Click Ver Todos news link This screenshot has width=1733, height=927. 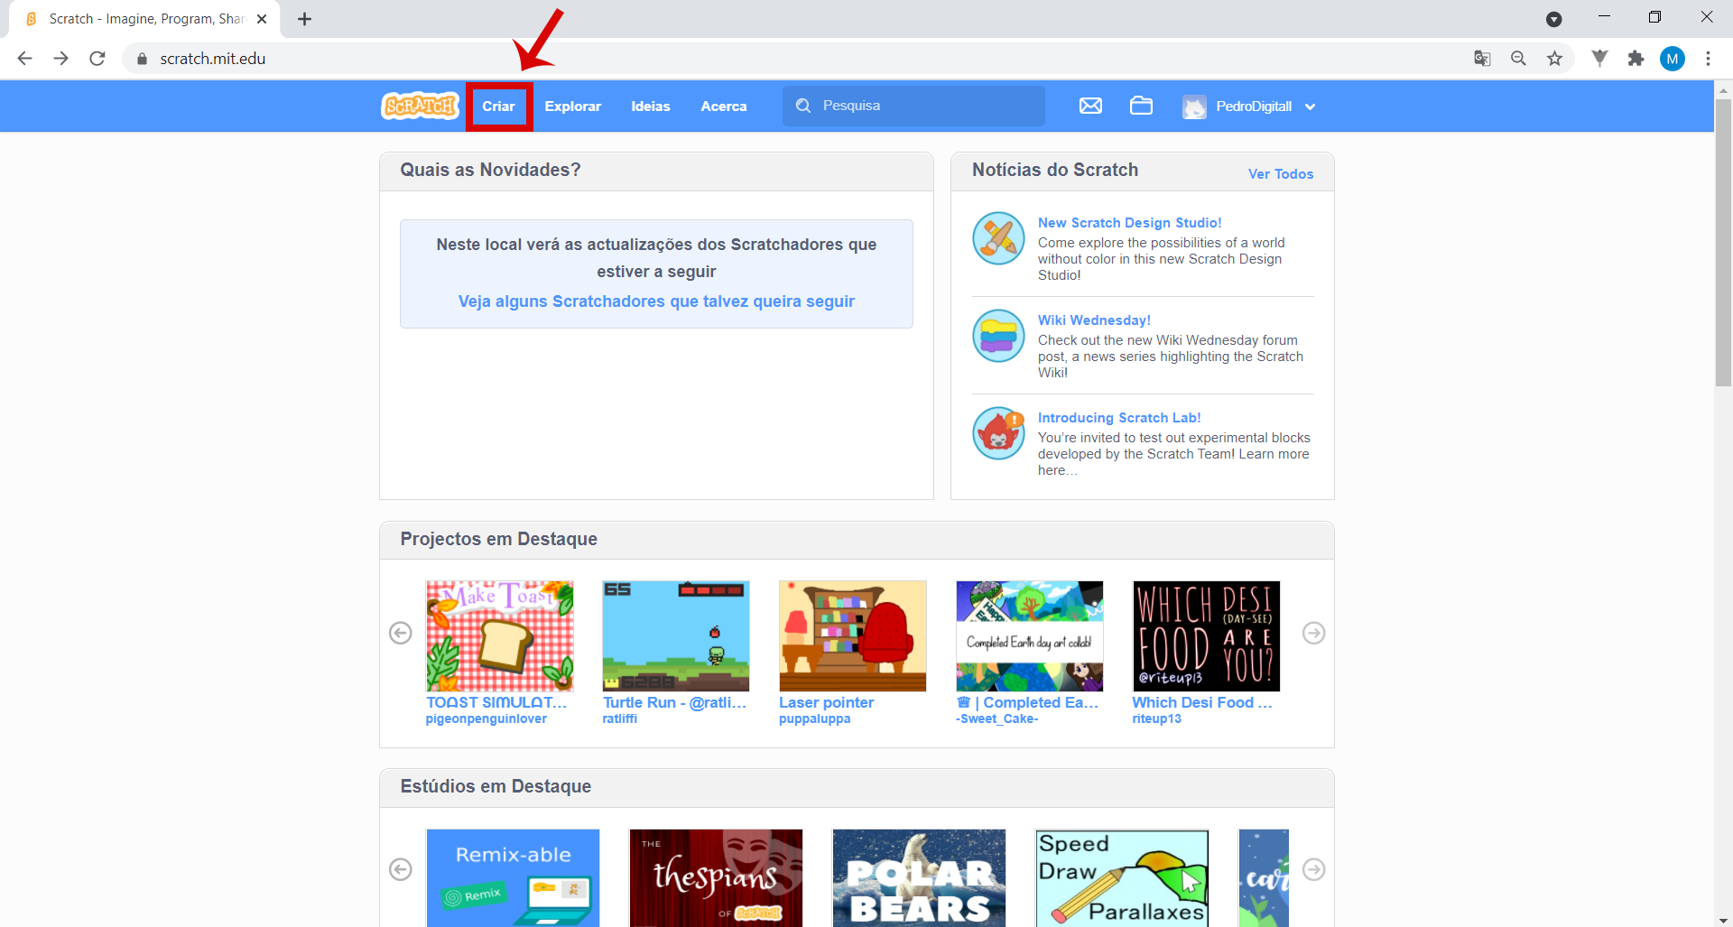[x=1280, y=174]
